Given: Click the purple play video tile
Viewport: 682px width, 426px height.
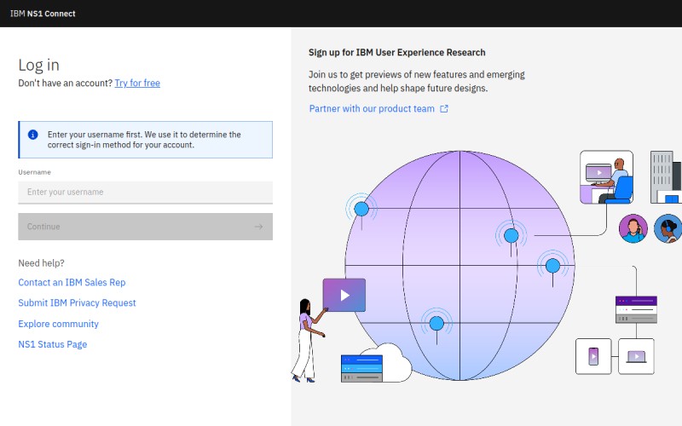Looking at the screenshot, I should point(344,295).
